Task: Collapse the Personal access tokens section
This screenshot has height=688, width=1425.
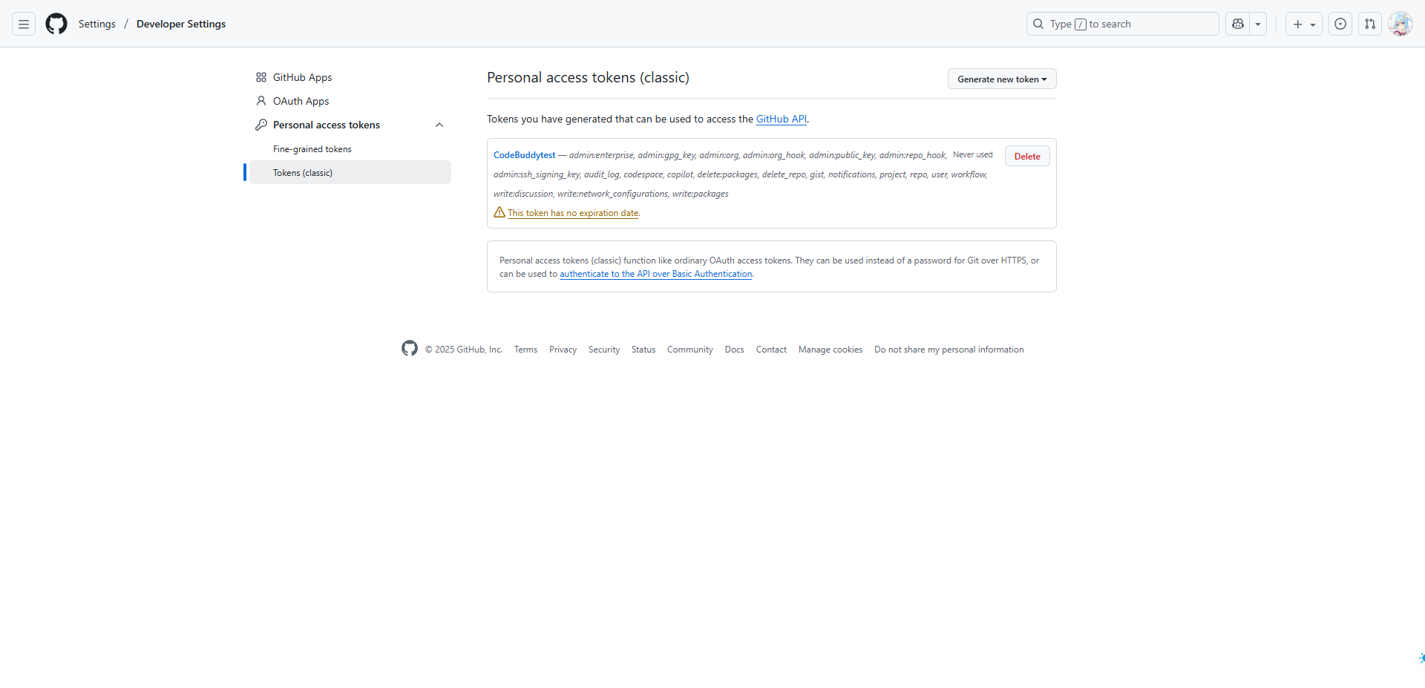Action: (439, 125)
